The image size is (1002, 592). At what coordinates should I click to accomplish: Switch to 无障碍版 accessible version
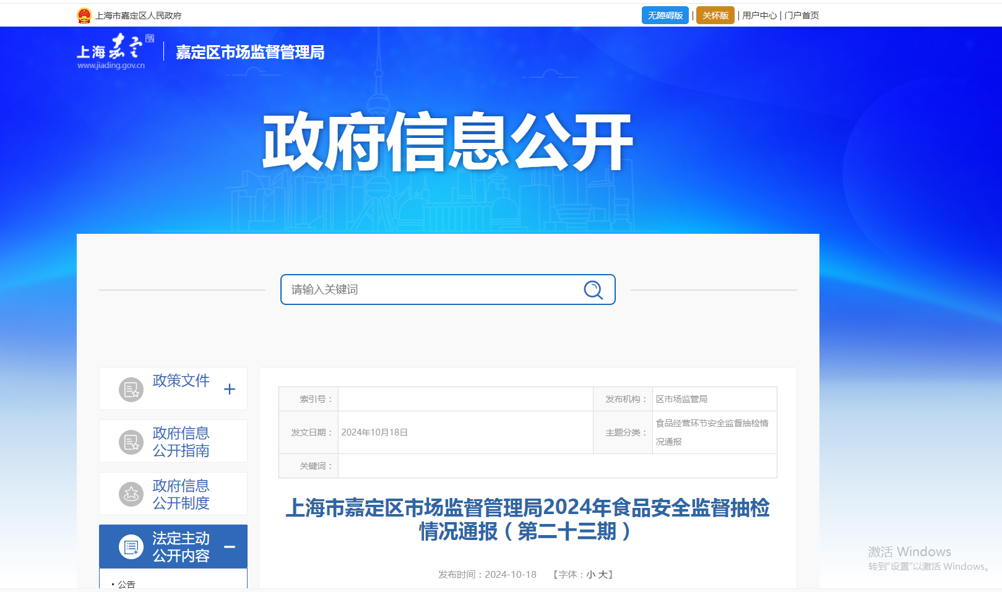pyautogui.click(x=665, y=15)
